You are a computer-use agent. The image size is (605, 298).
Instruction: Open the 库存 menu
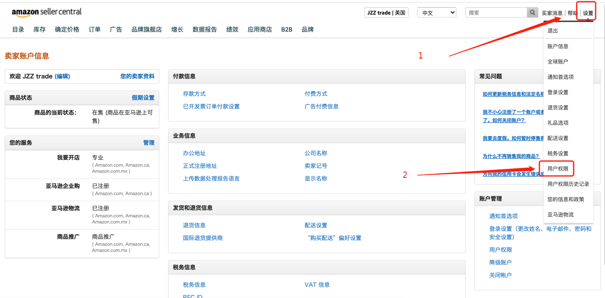pos(40,30)
